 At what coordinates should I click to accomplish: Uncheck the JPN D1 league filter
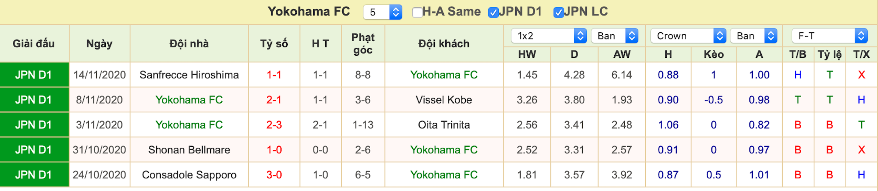tap(493, 12)
